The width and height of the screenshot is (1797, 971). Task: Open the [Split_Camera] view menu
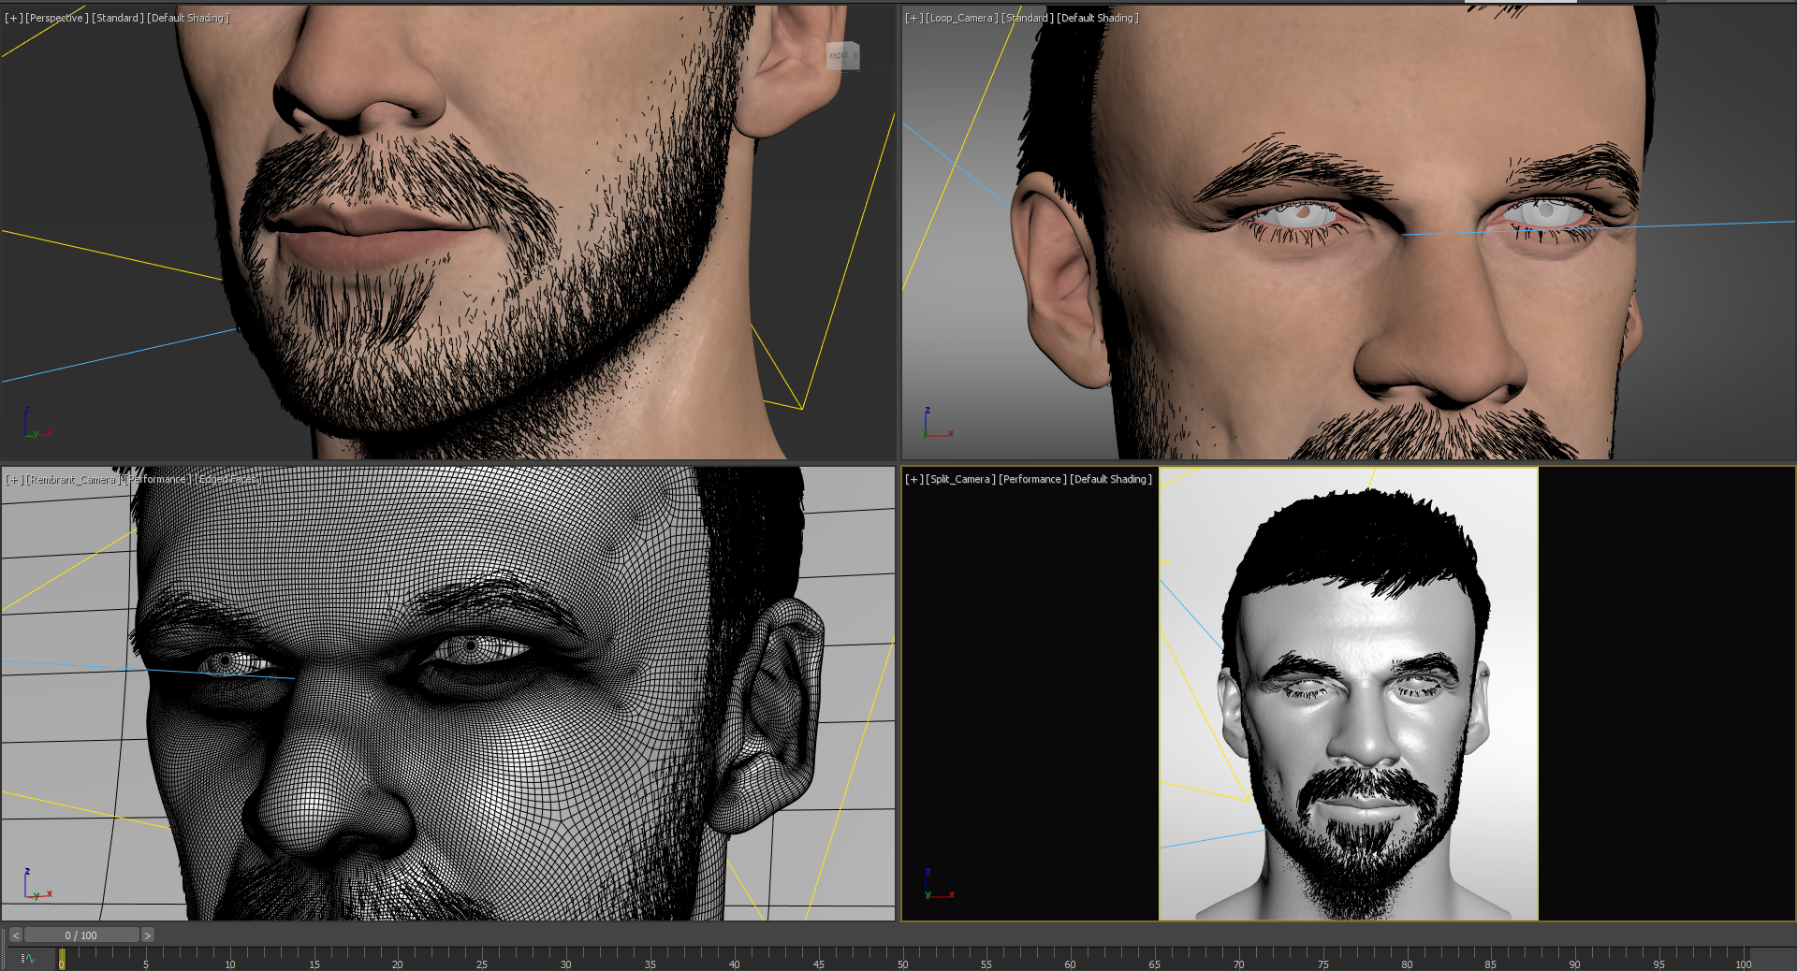960,479
